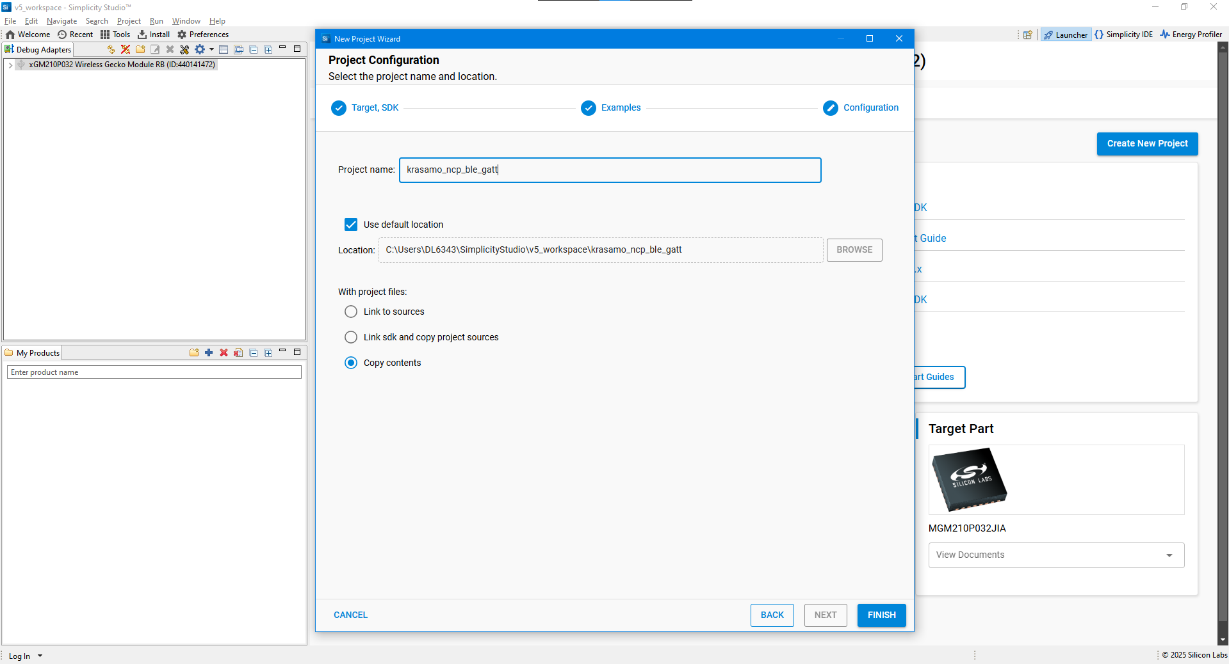Screen dimensions: 1229x664
Task: Add a product with the blue plus
Action: pyautogui.click(x=209, y=352)
